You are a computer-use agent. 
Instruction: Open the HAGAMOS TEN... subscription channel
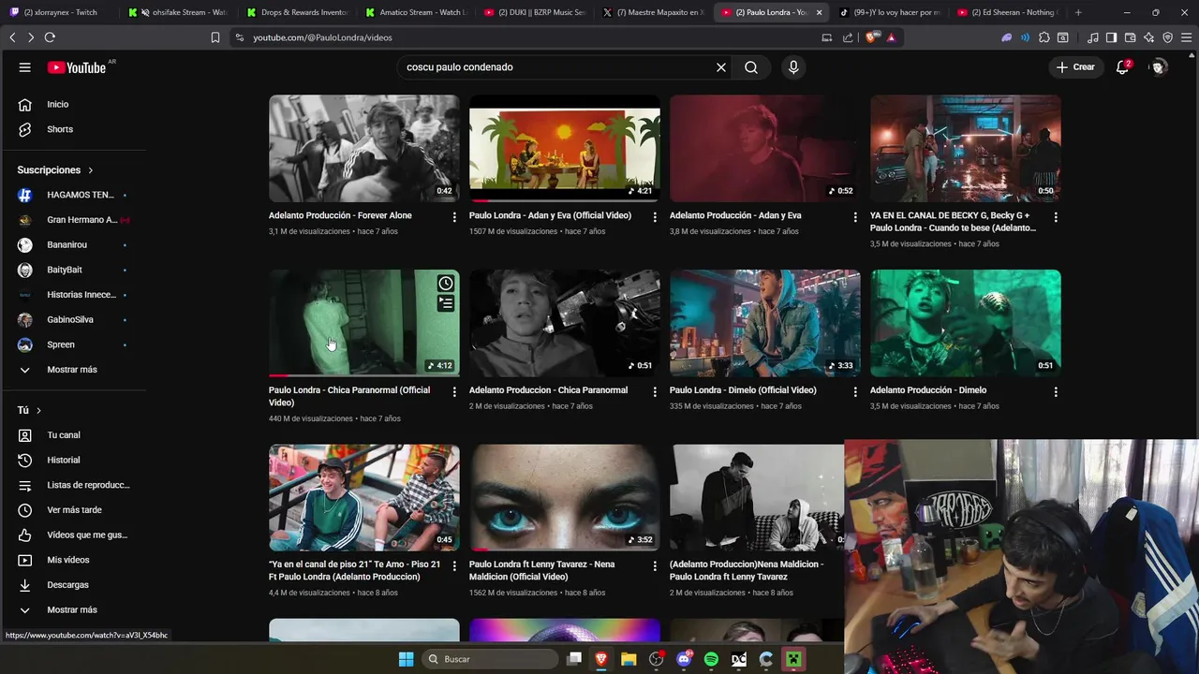tap(73, 195)
